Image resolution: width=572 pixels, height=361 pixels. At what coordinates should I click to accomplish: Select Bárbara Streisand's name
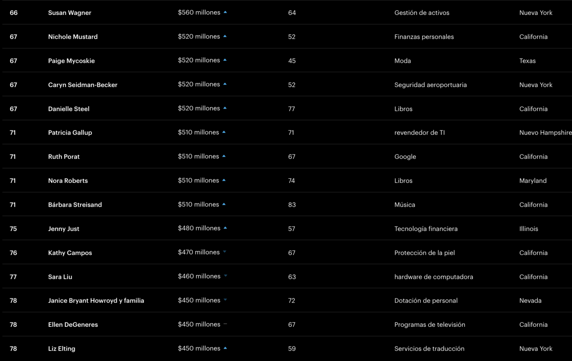click(75, 205)
